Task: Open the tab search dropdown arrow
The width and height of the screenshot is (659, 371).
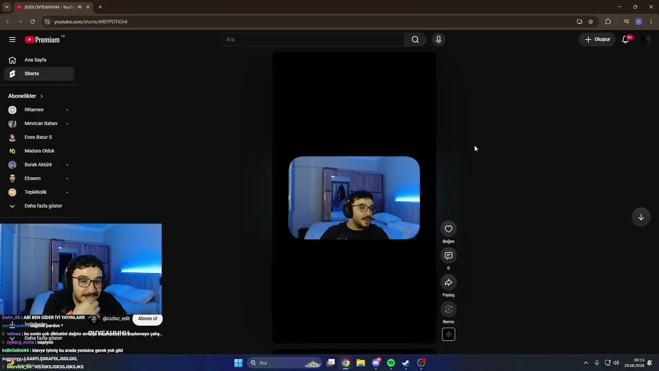Action: pos(7,7)
